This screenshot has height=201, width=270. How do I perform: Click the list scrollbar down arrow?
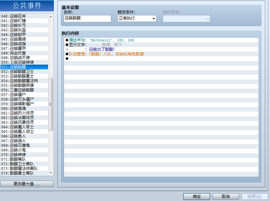tap(51, 173)
